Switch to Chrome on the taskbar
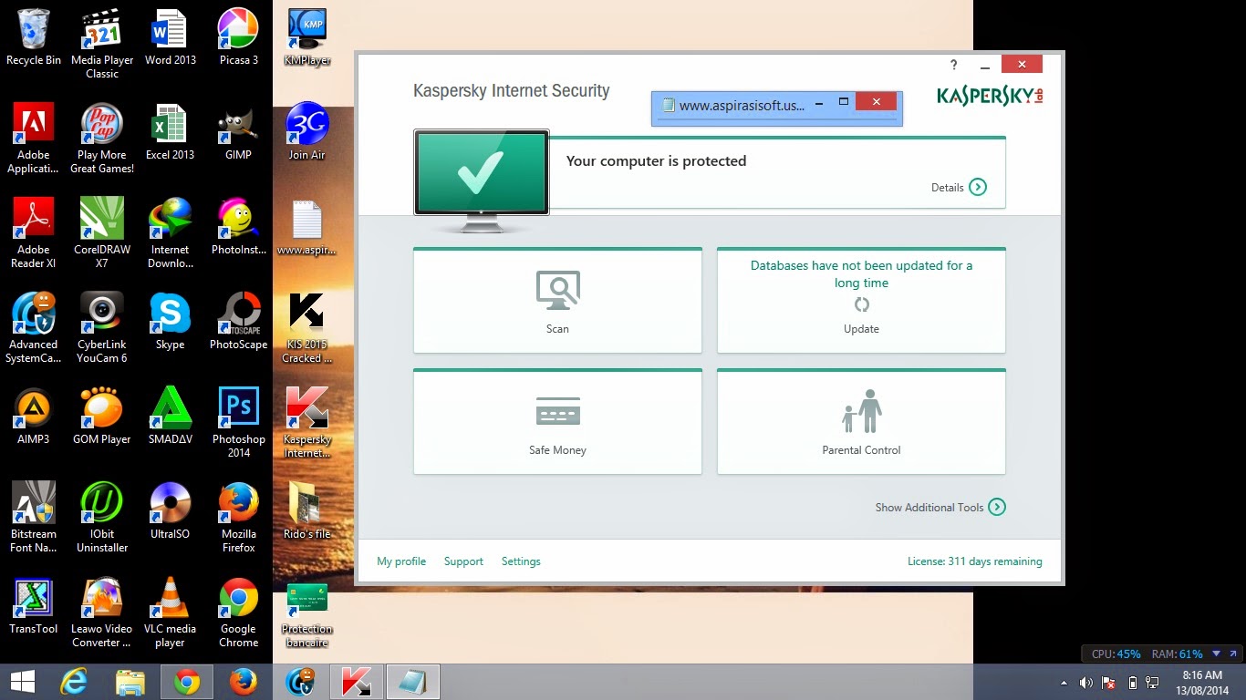Image resolution: width=1246 pixels, height=700 pixels. [187, 682]
